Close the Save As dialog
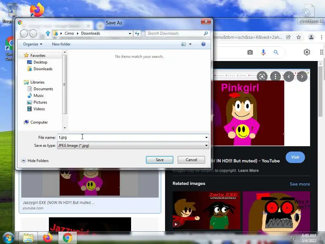Viewport: 325px width, 244px height. tap(206, 21)
